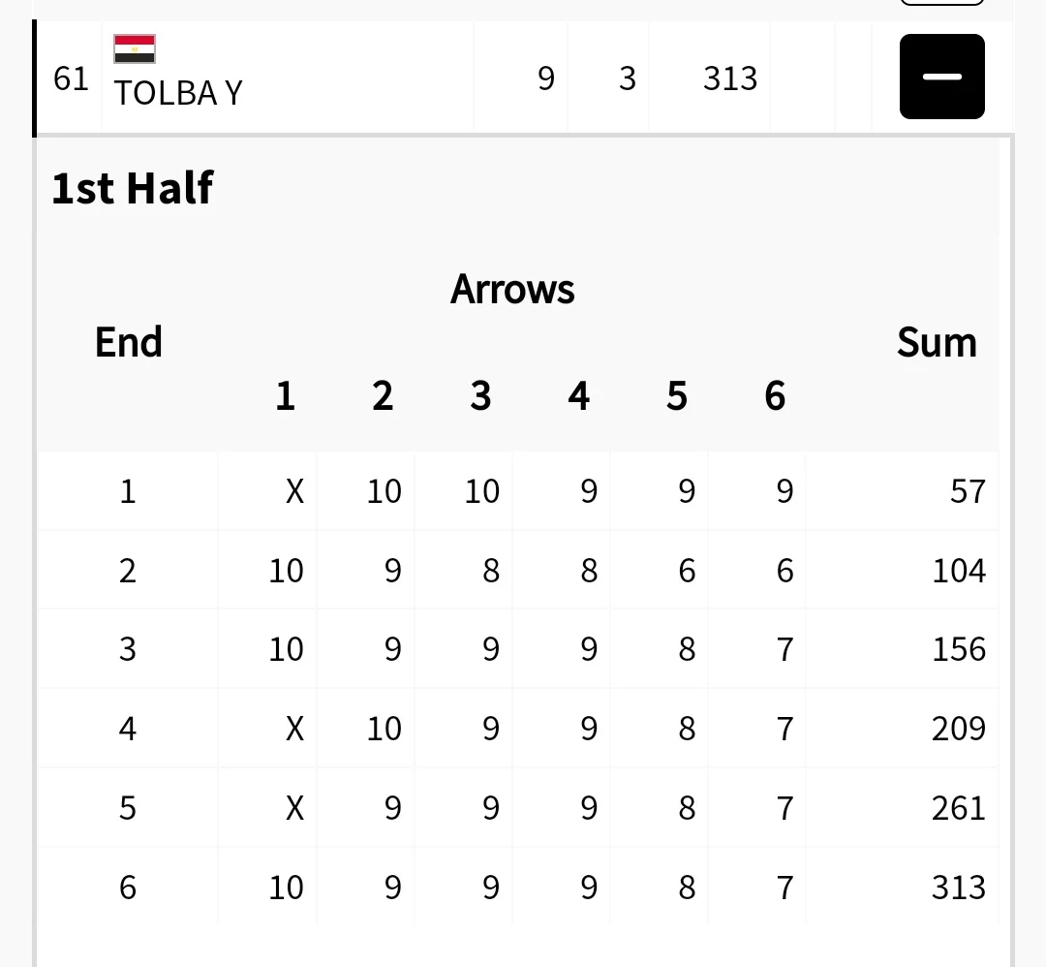Viewport: 1046px width, 967px height.
Task: Click the Arrows column header
Action: pos(512,289)
